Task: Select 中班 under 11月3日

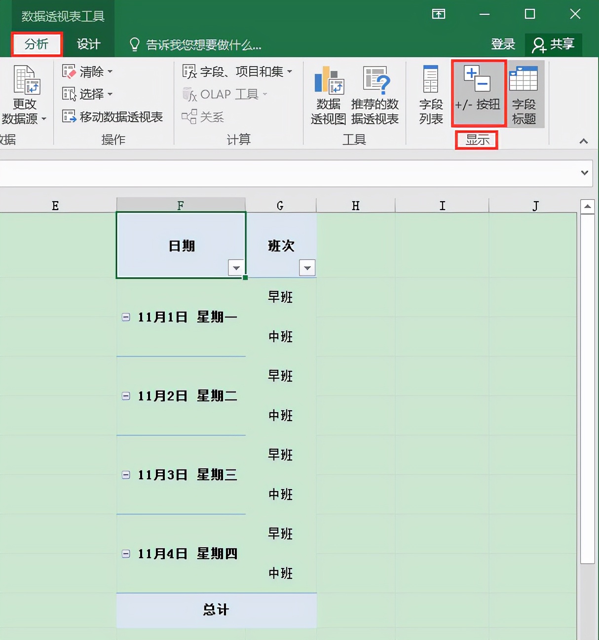Action: tap(281, 495)
